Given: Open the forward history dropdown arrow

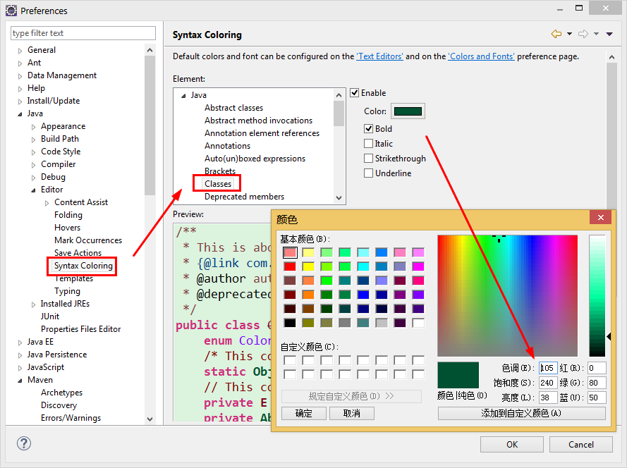Looking at the screenshot, I should (596, 34).
